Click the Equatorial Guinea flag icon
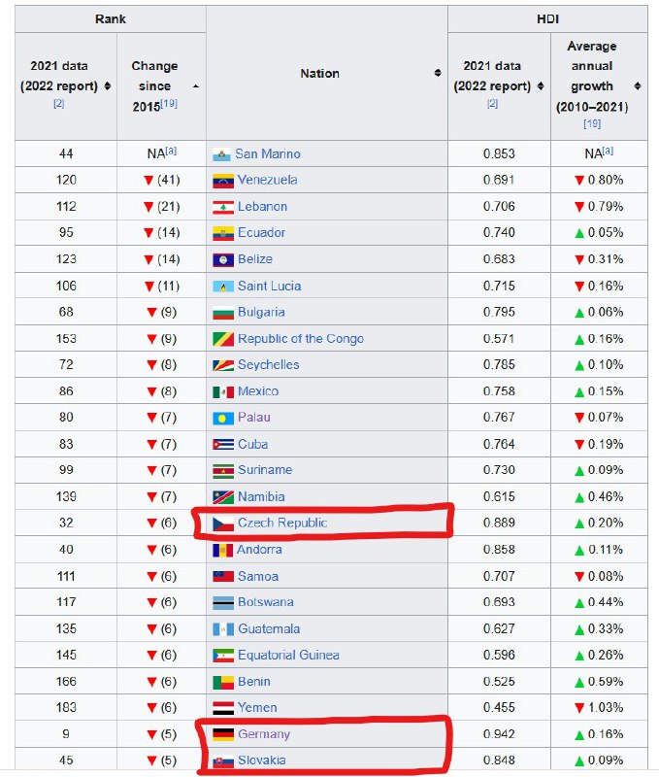 coord(223,656)
